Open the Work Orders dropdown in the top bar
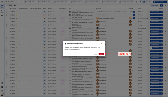168x97 pixels. tap(12, 2)
